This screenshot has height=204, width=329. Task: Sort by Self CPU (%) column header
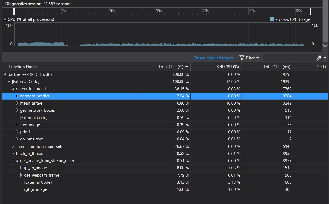tap(216, 67)
